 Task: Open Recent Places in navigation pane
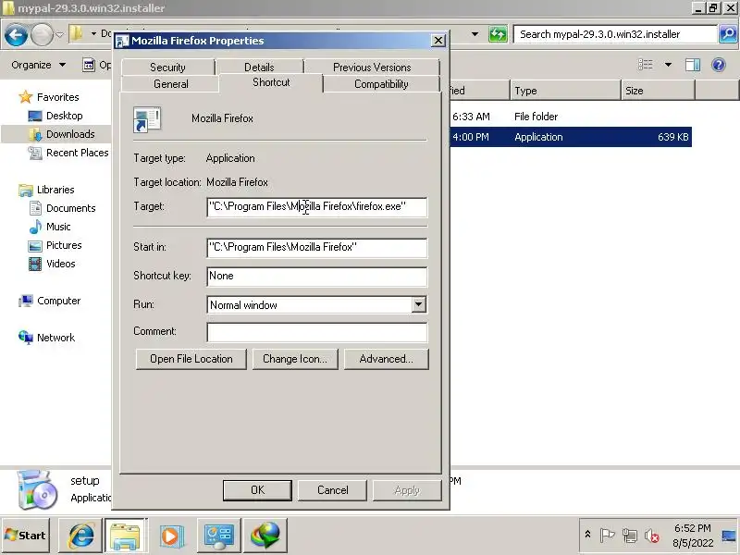[x=68, y=153]
